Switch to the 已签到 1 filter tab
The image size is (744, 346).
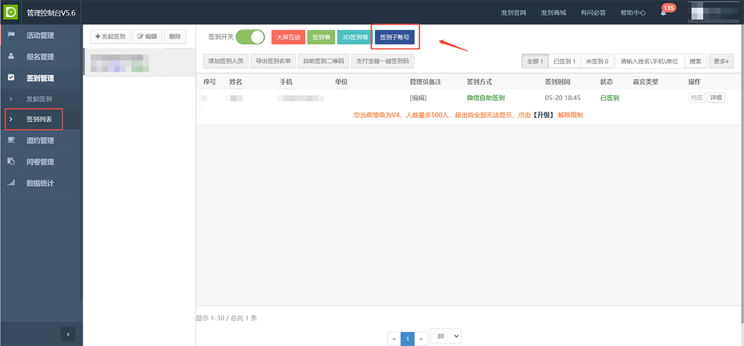coord(564,61)
